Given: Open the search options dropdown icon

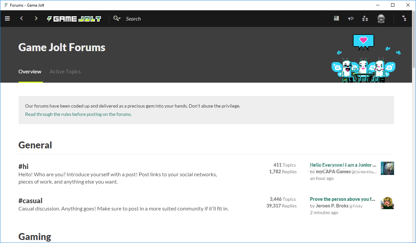Looking at the screenshot, I should point(117,19).
